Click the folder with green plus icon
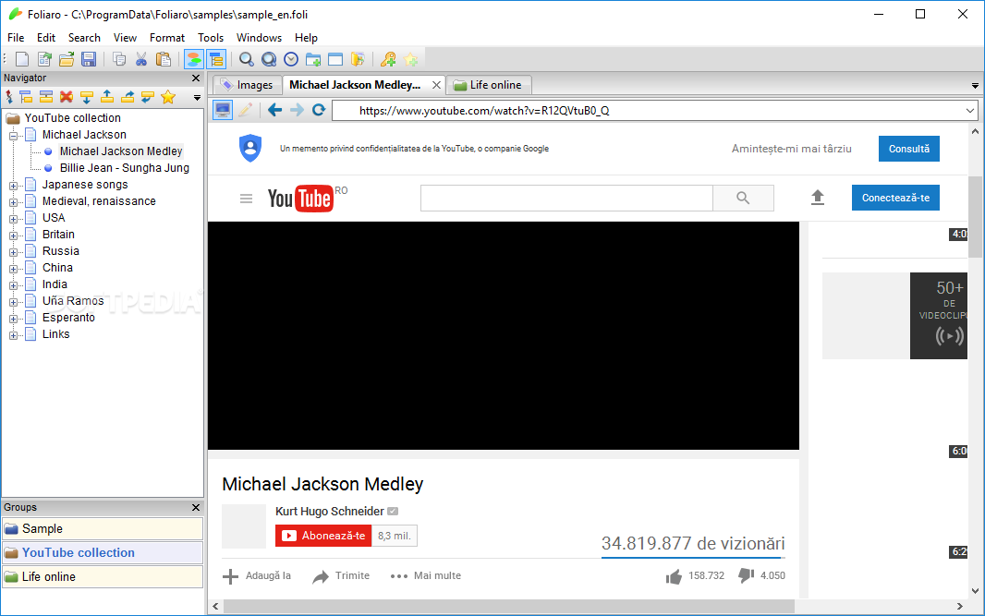 click(313, 59)
